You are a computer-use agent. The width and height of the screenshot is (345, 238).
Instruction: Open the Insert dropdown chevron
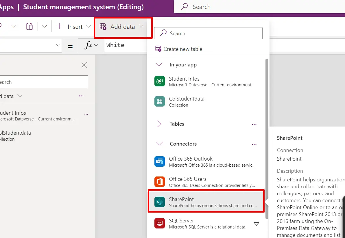(x=88, y=27)
